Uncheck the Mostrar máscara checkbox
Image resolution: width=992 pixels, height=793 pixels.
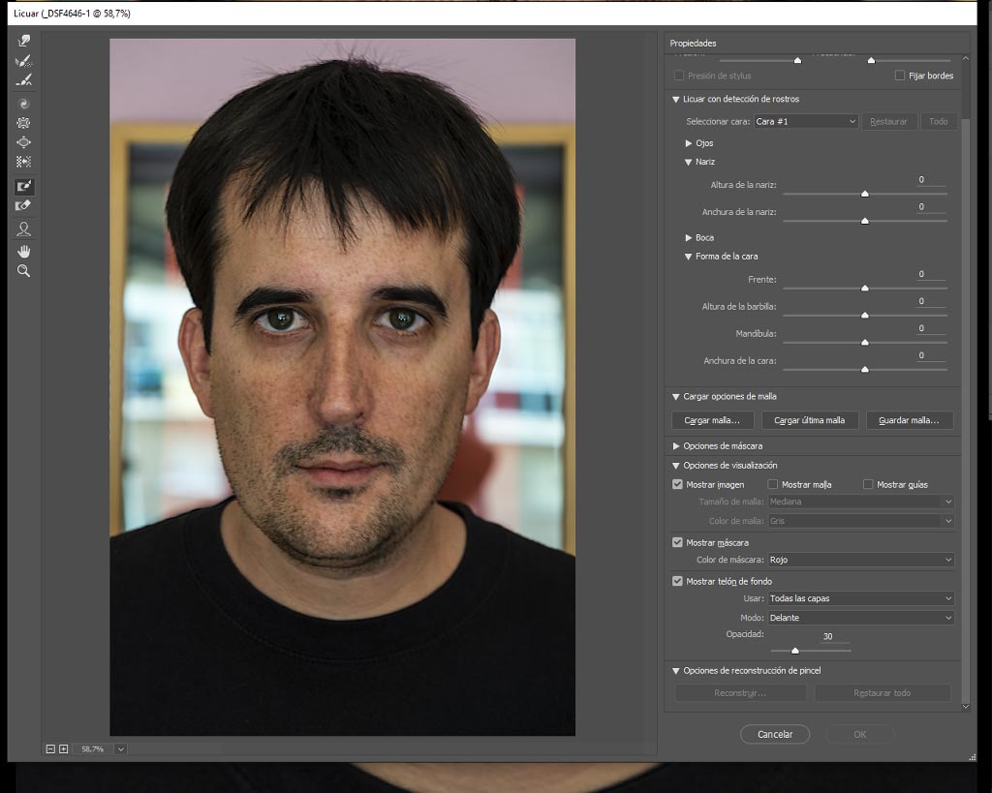[677, 542]
